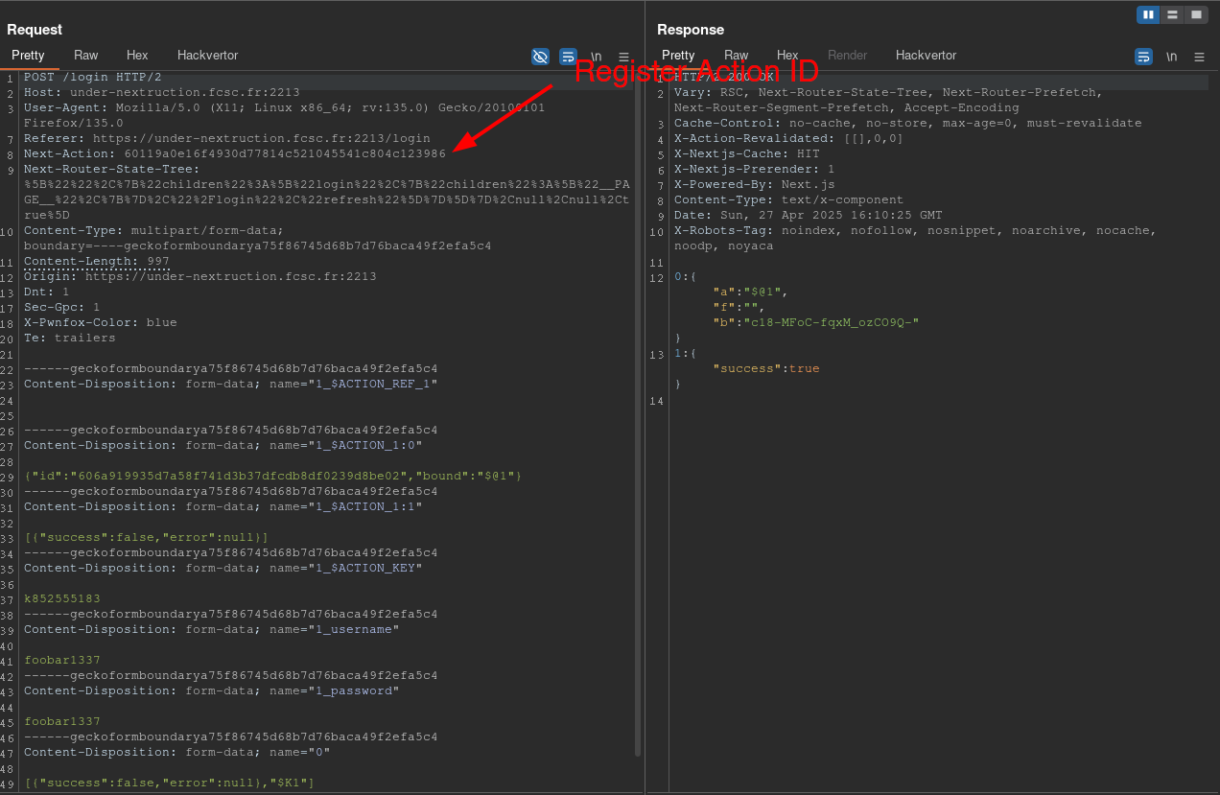Toggle the \n newline display in Response
Image resolution: width=1220 pixels, height=795 pixels.
1171,57
